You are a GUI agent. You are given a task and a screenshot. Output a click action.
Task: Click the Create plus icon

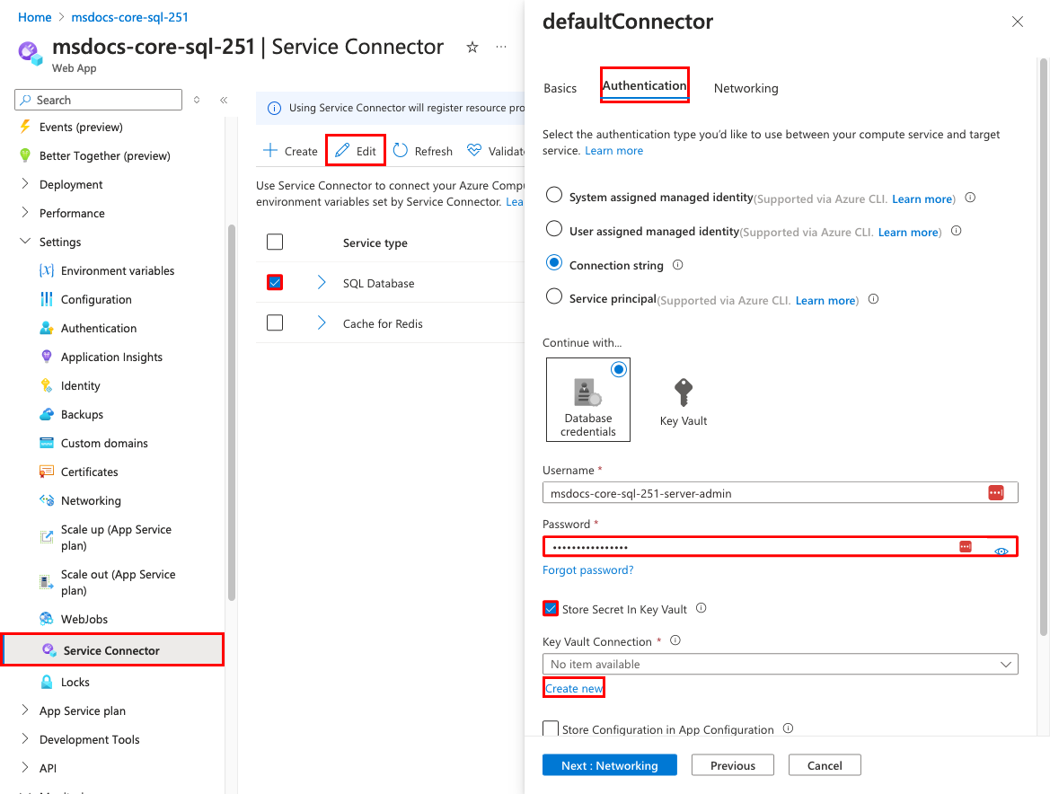[270, 151]
